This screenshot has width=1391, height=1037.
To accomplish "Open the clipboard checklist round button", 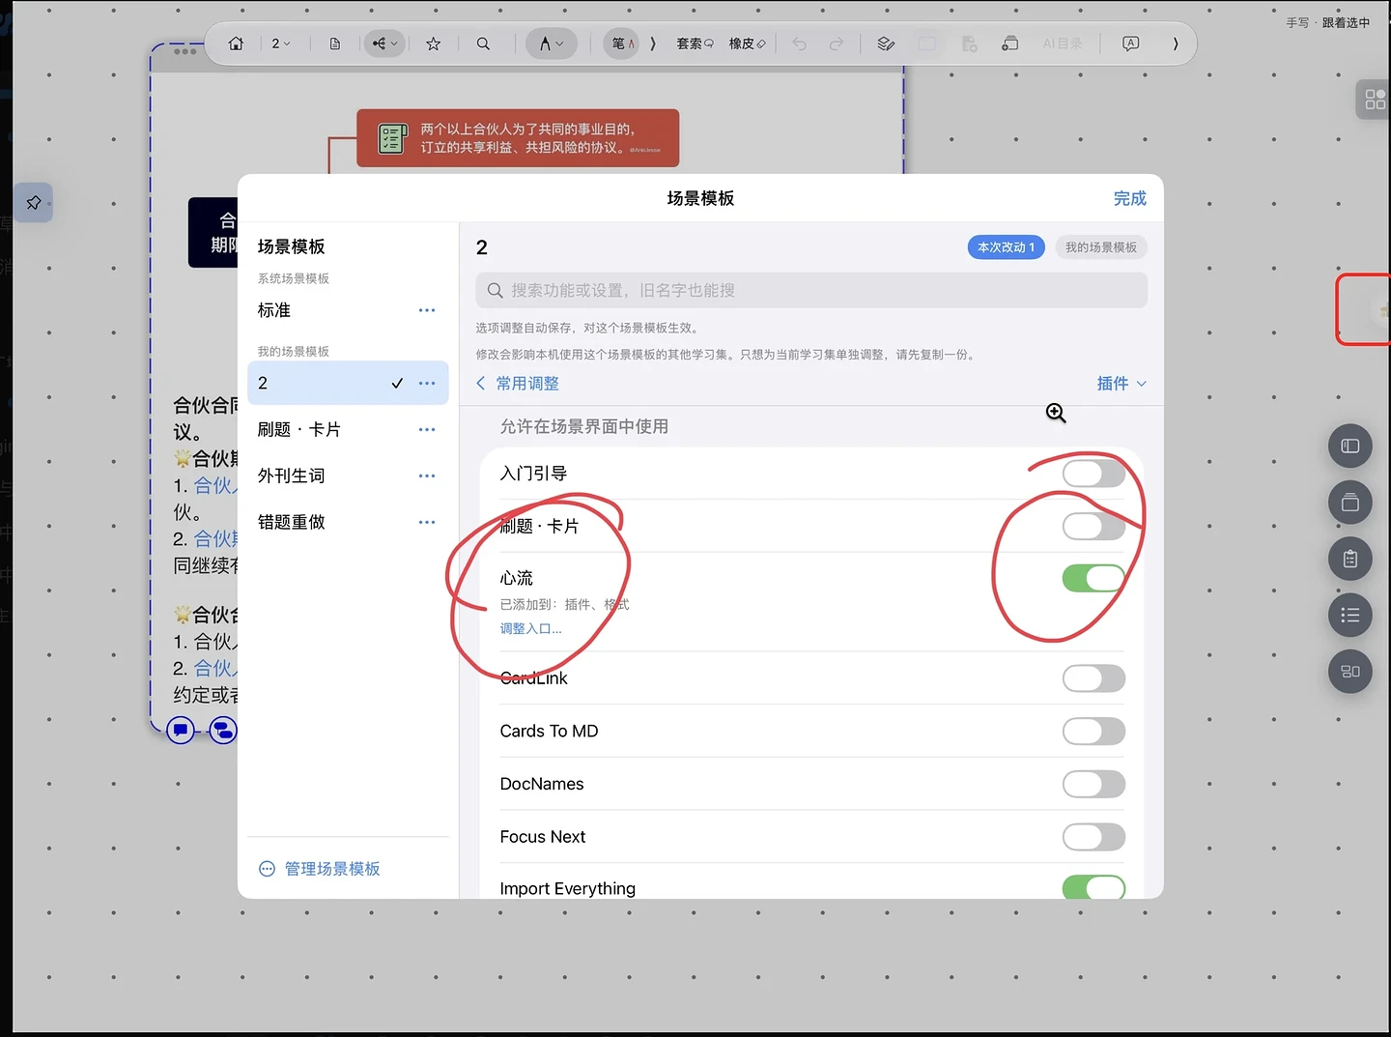I will click(1350, 559).
